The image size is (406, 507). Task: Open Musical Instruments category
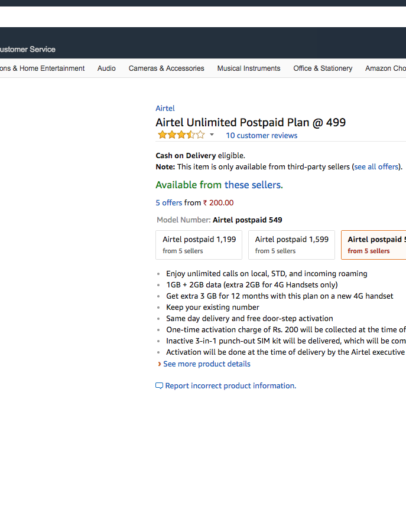click(249, 68)
